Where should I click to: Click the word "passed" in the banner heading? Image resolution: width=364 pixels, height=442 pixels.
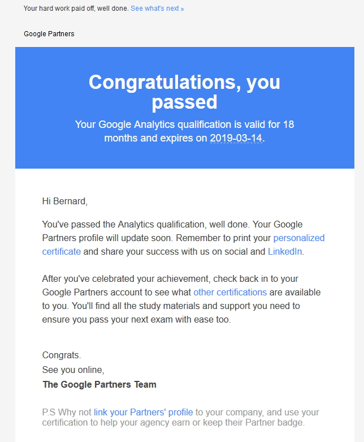point(185,102)
